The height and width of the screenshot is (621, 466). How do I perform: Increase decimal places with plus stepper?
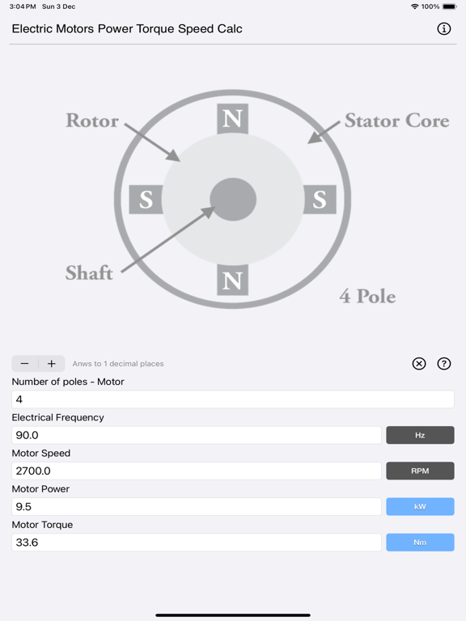pyautogui.click(x=52, y=364)
